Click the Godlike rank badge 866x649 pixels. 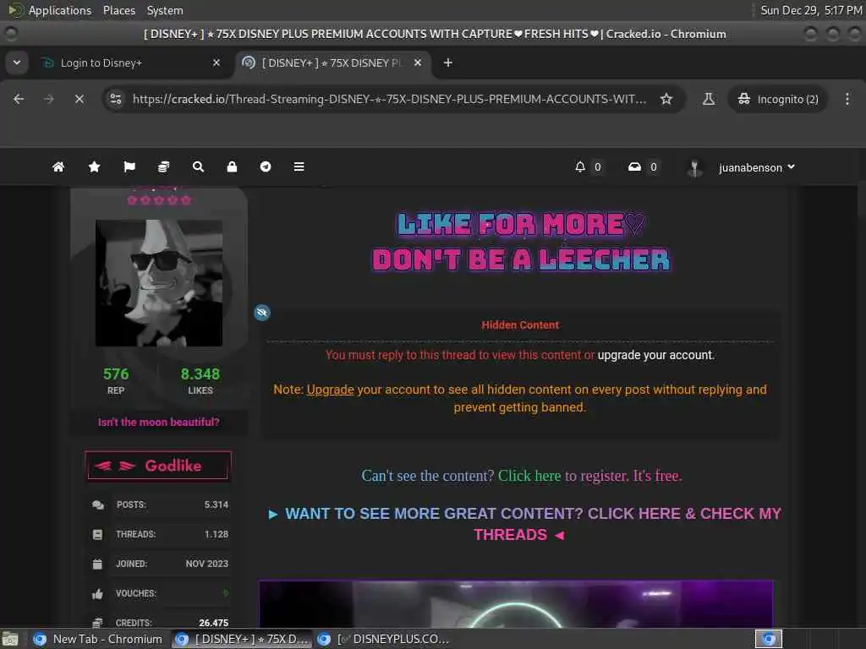[x=158, y=466]
